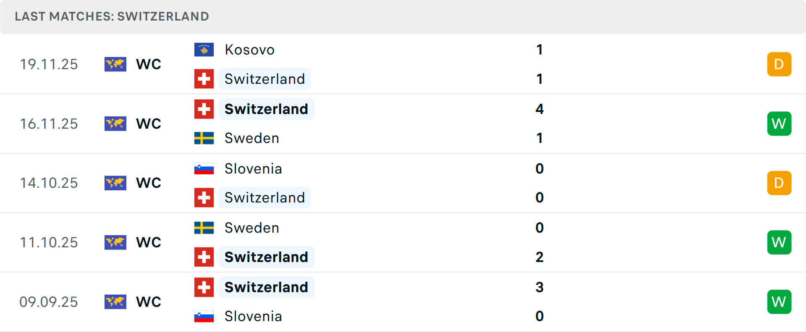
Task: Click the Sweden flag in 16.11.25 match
Action: click(x=204, y=138)
